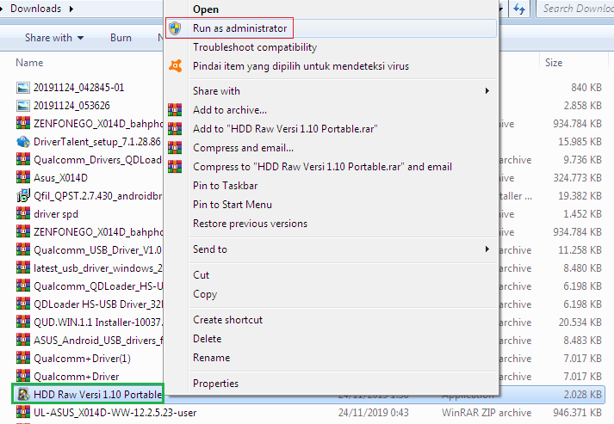Image resolution: width=614 pixels, height=424 pixels.
Task: Click in the Search Downloads box
Action: 576,9
